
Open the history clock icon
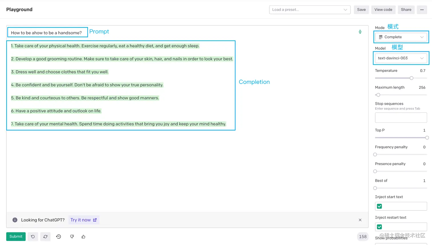59,236
